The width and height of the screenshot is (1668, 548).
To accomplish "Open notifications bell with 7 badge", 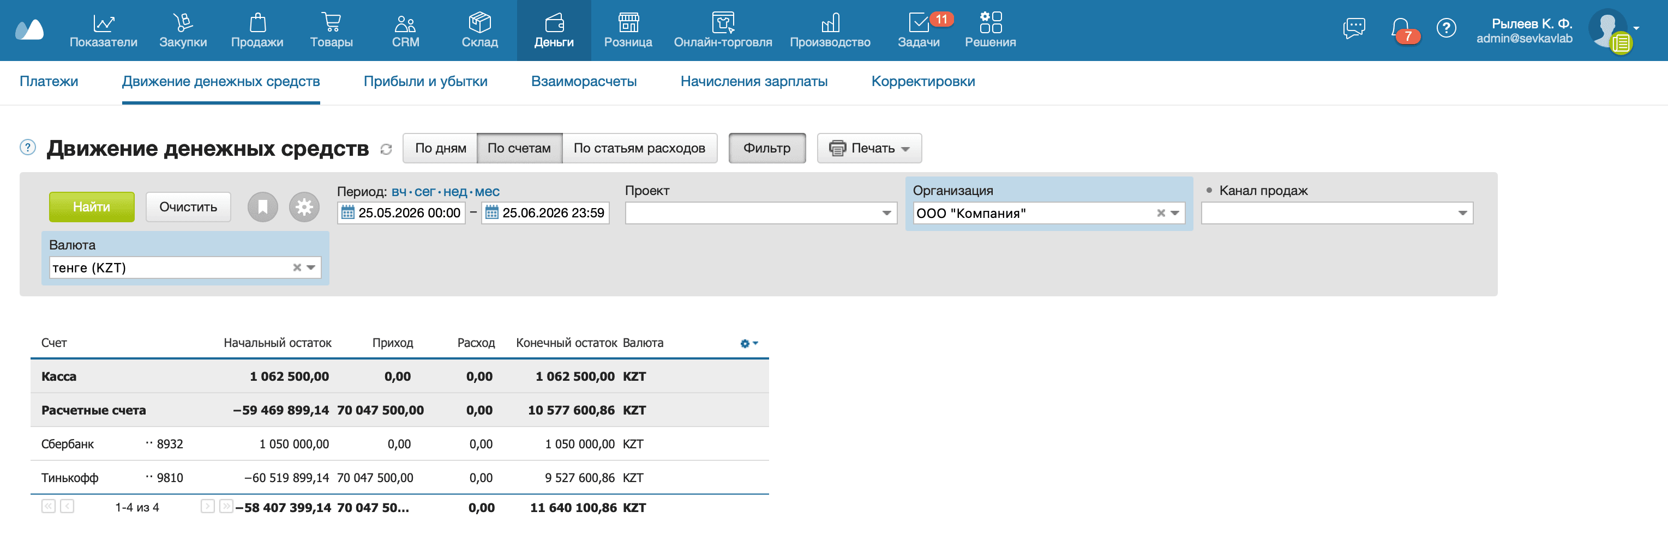I will click(1401, 28).
